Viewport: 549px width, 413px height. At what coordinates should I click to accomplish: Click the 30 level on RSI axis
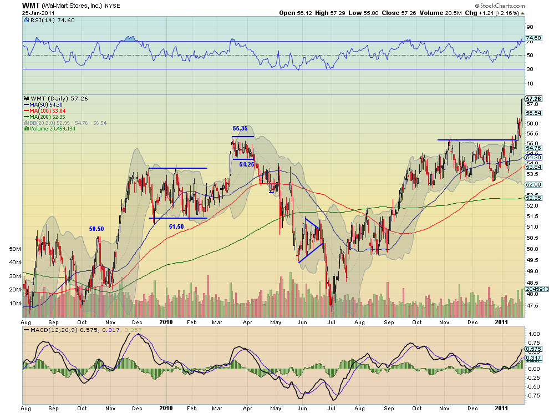[530, 69]
